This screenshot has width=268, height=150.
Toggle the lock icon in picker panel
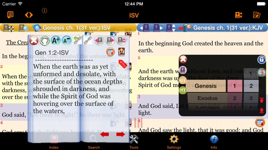[262, 59]
